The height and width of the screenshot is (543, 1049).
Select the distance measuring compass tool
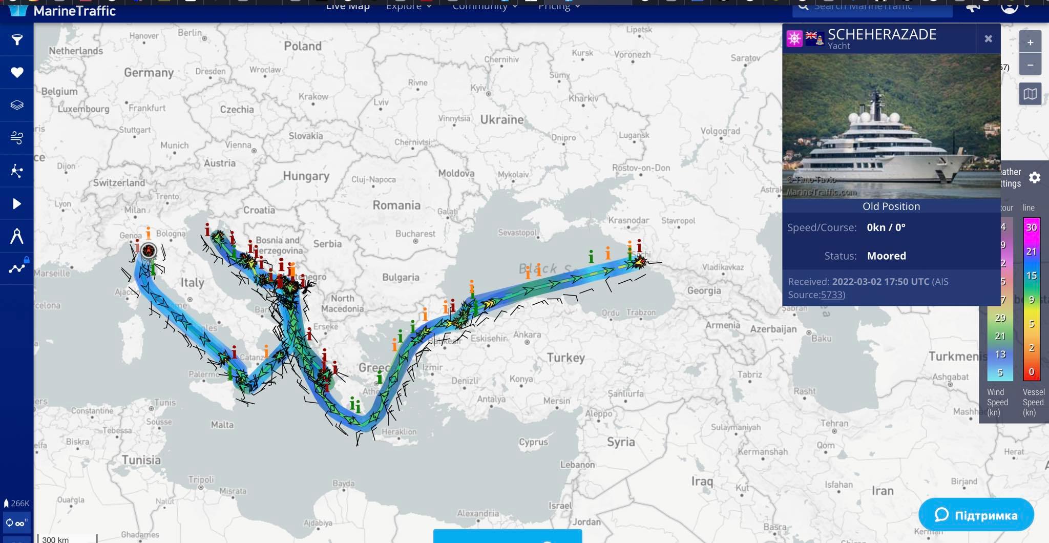17,236
